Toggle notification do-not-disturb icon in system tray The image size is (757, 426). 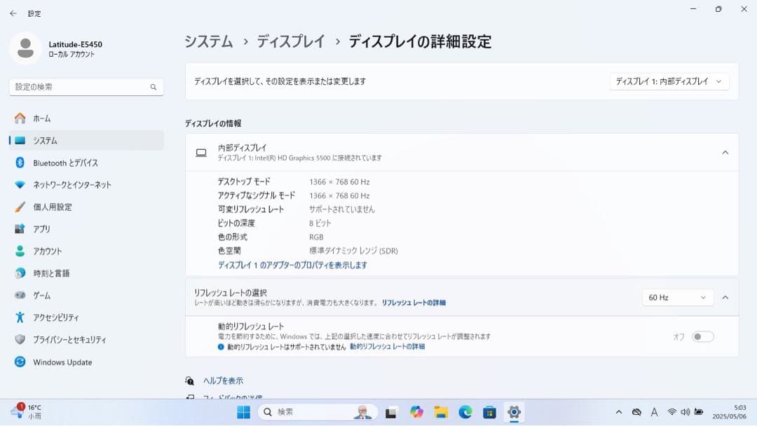click(x=636, y=412)
